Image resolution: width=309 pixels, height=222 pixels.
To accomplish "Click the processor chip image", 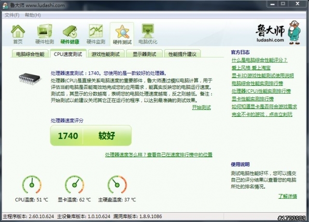I will coord(30,78).
